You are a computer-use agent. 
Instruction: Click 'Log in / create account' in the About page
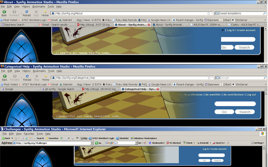(241, 30)
